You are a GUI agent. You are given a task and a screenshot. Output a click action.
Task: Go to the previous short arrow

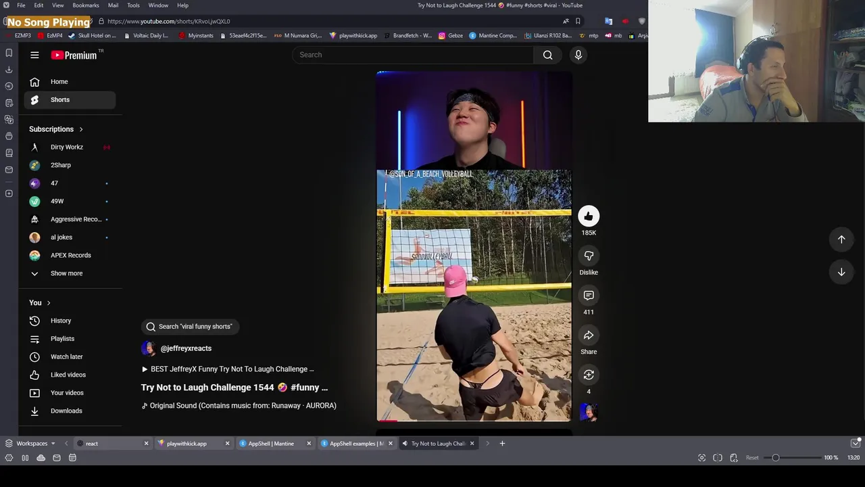click(x=841, y=239)
